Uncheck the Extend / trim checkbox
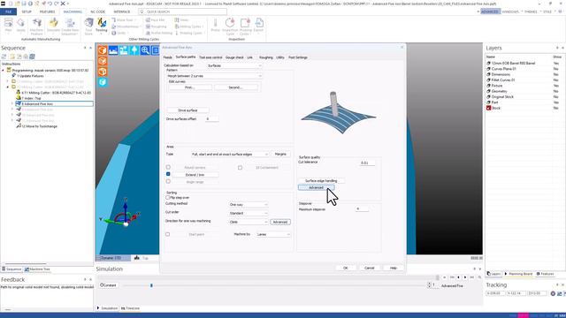The height and width of the screenshot is (318, 566). click(x=168, y=174)
